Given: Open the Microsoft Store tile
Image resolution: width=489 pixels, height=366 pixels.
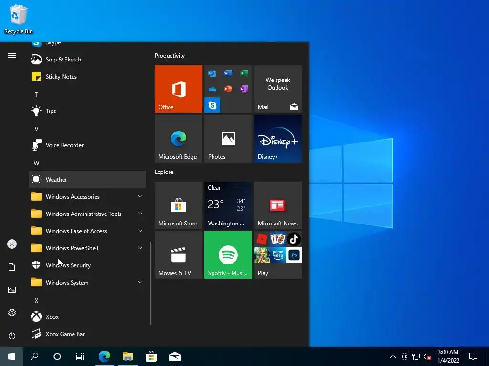Looking at the screenshot, I should 179,205.
